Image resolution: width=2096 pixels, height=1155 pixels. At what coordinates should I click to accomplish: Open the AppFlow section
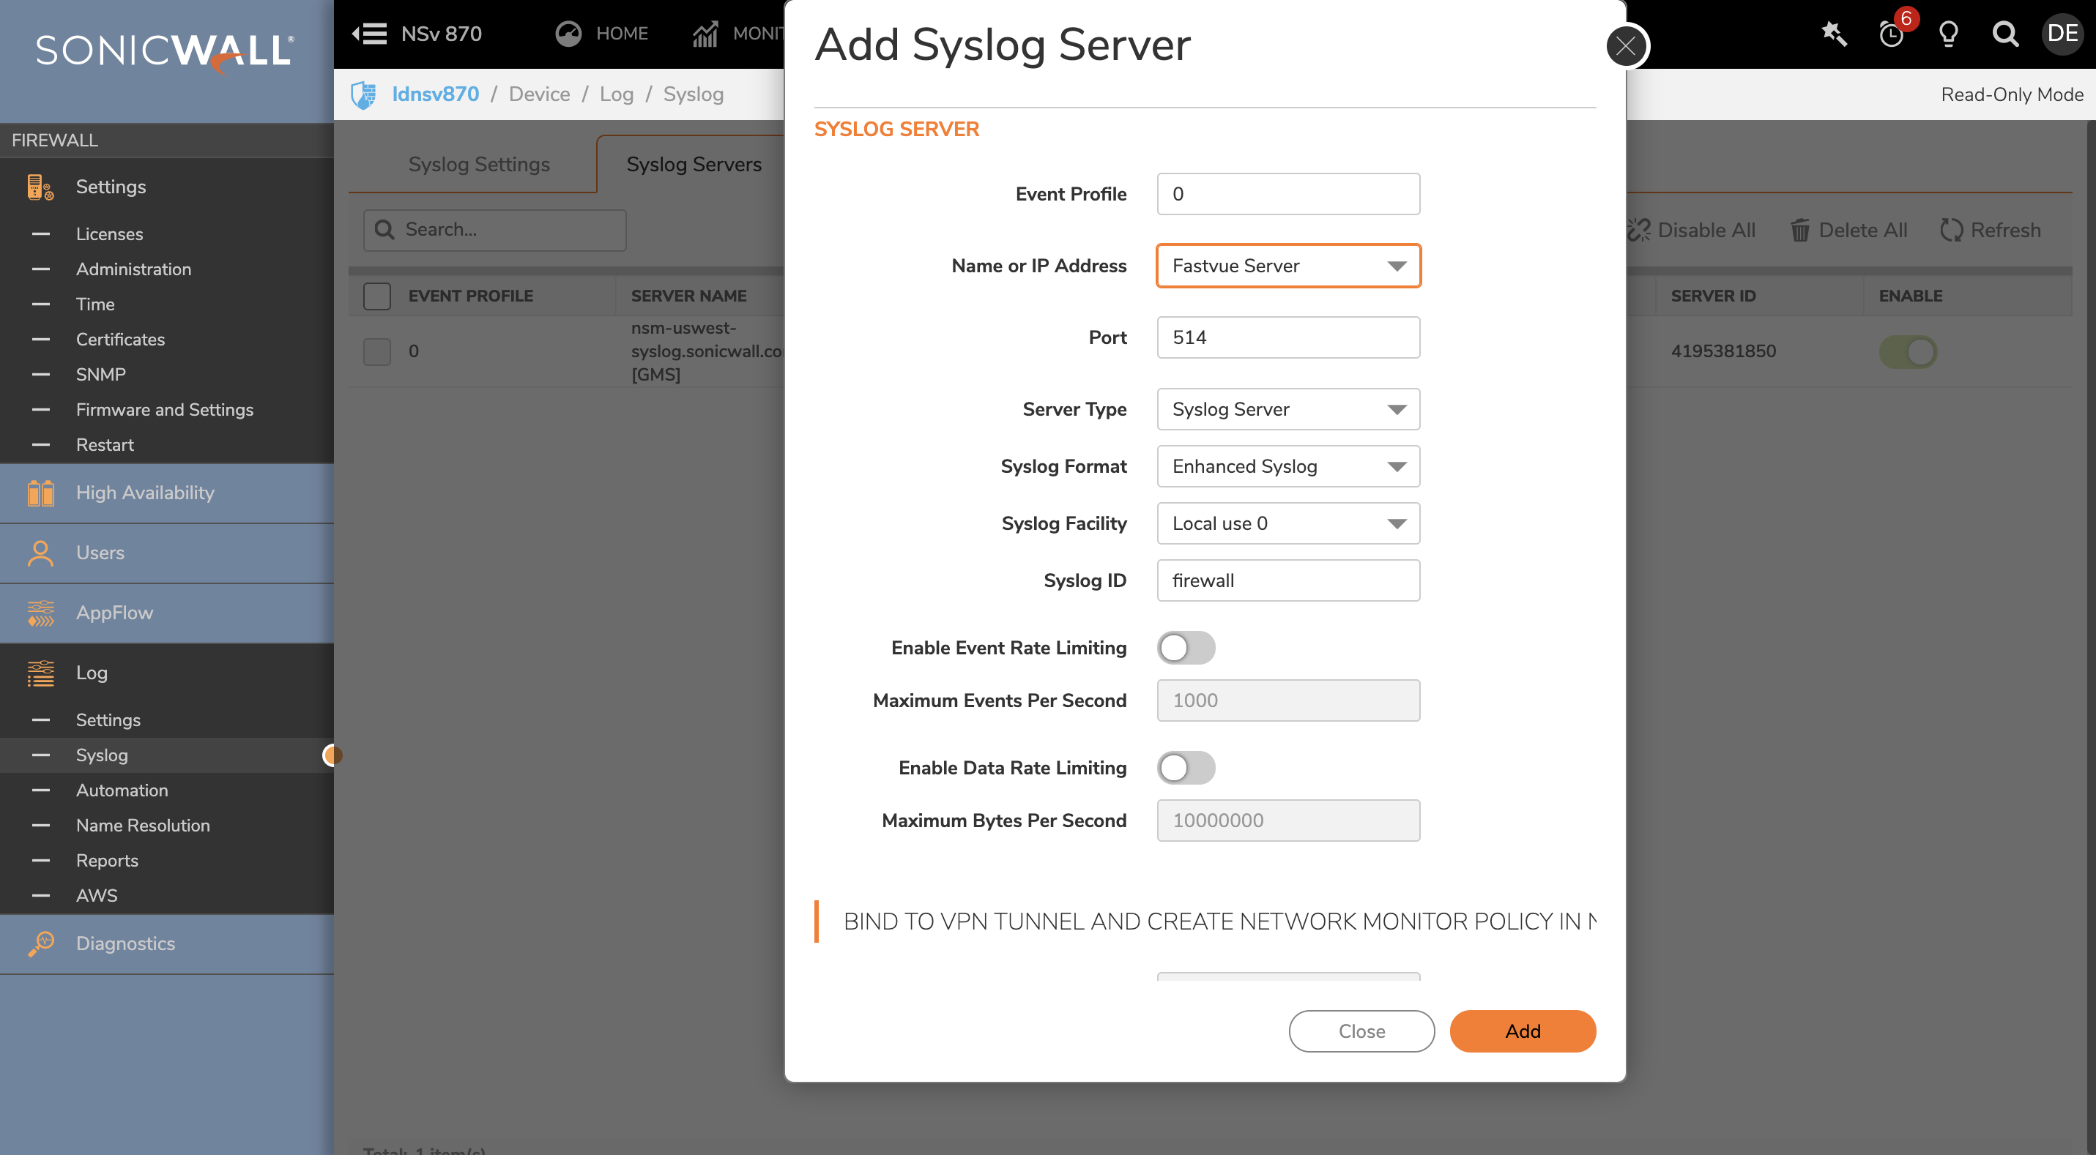click(114, 613)
